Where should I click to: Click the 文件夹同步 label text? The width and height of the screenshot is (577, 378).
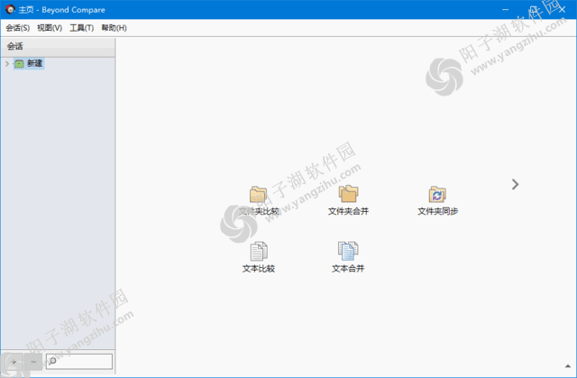tap(437, 211)
